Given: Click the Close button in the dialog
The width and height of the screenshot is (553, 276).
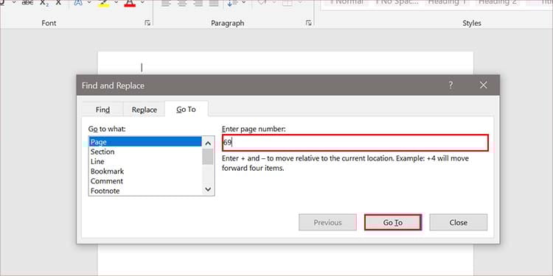Looking at the screenshot, I should 458,222.
